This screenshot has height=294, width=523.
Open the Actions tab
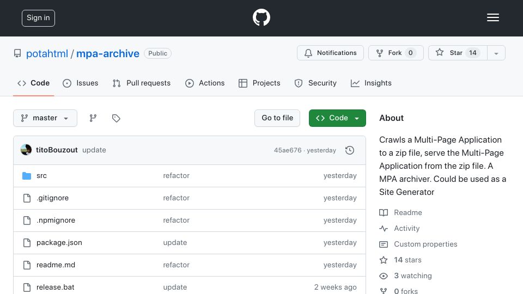205,83
